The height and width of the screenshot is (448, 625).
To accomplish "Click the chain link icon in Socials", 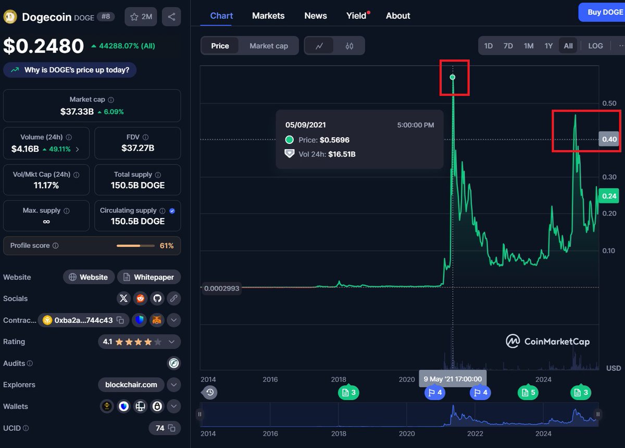I will [173, 298].
